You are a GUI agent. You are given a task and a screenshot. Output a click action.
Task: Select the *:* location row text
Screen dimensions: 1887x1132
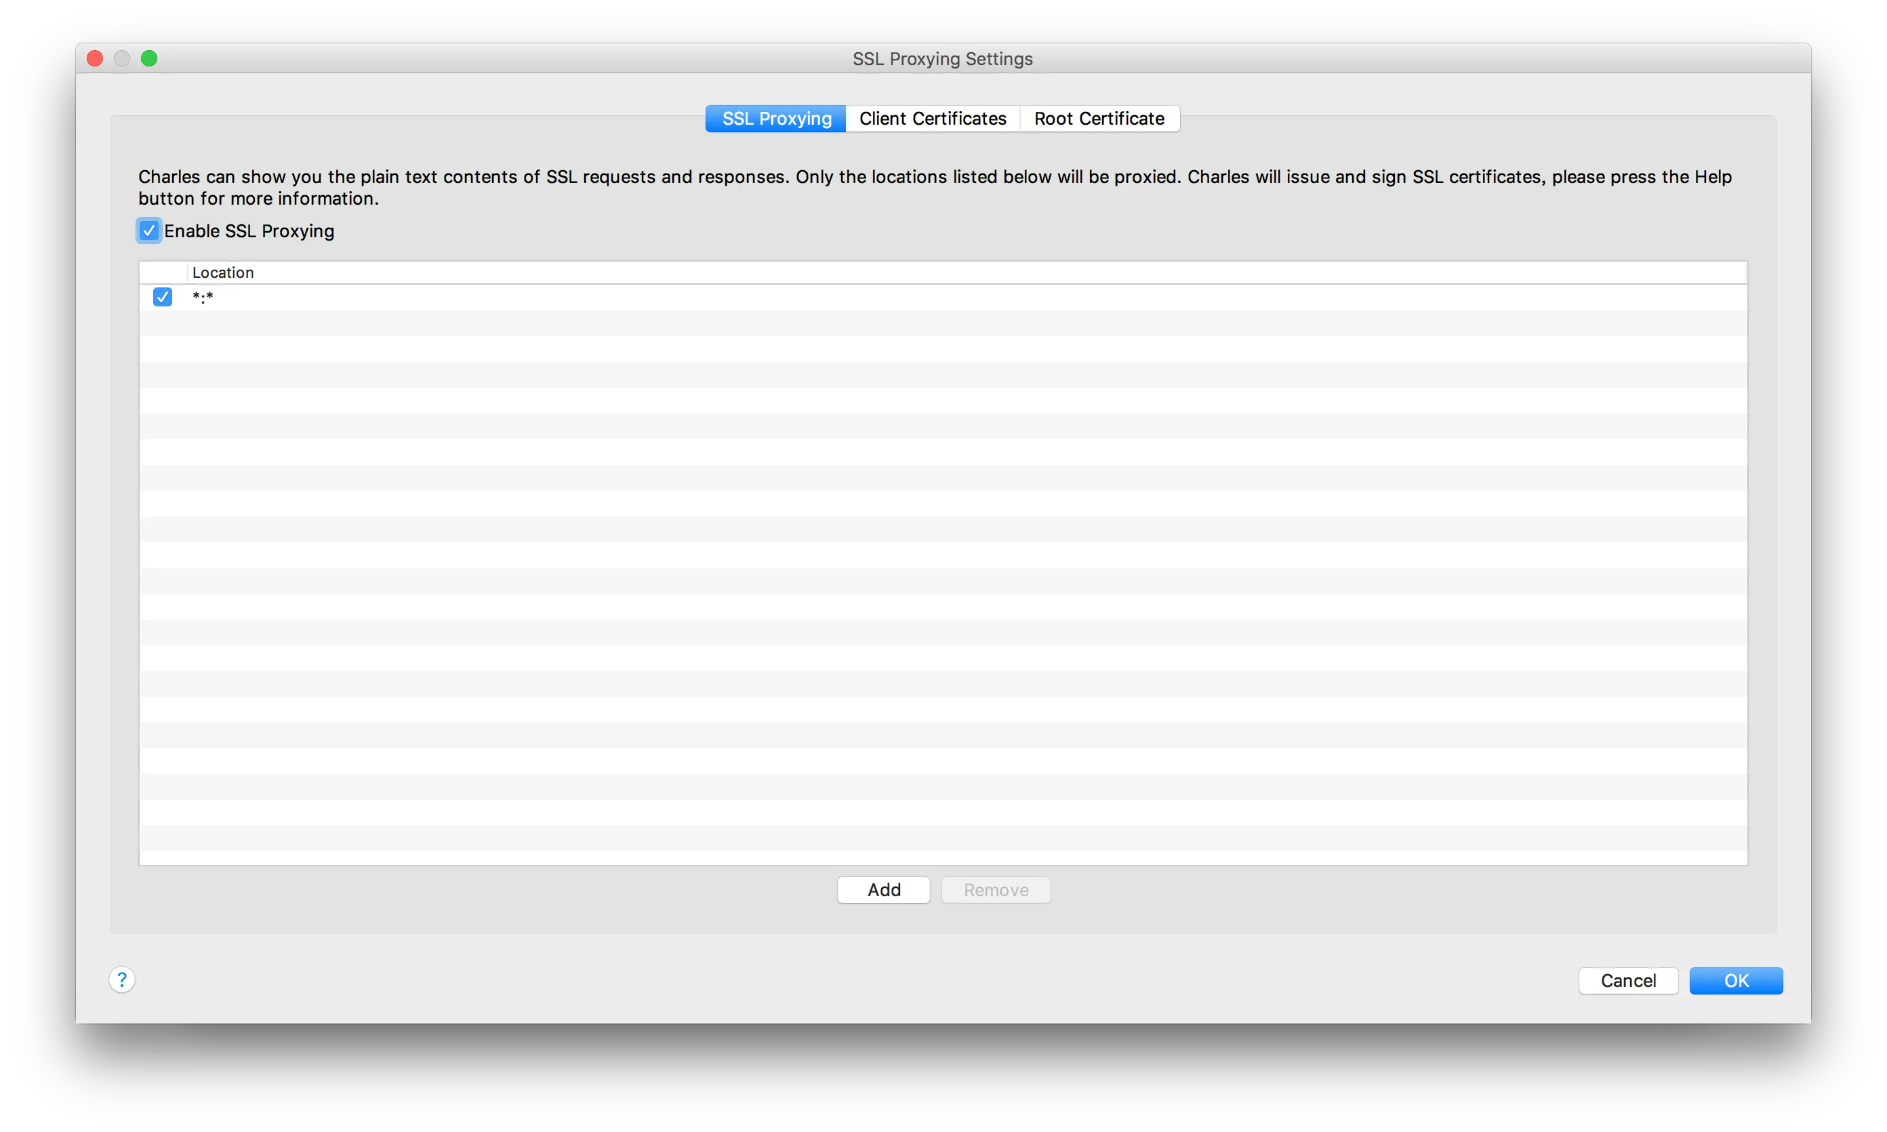coord(203,298)
